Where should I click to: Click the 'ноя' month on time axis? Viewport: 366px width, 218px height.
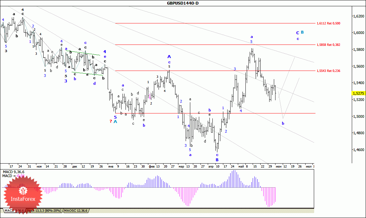pyautogui.click(x=39, y=167)
